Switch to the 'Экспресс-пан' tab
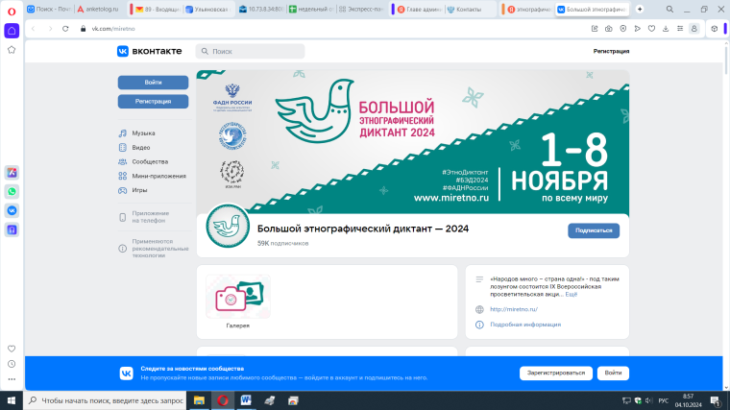 362,10
